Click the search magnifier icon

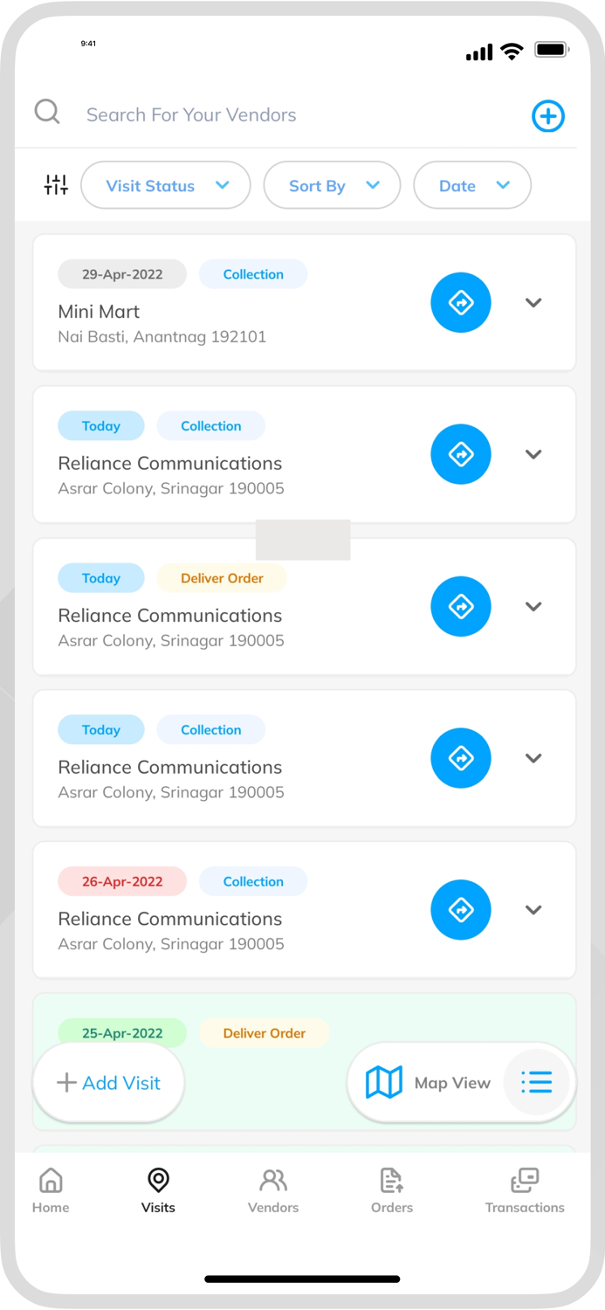click(x=47, y=113)
